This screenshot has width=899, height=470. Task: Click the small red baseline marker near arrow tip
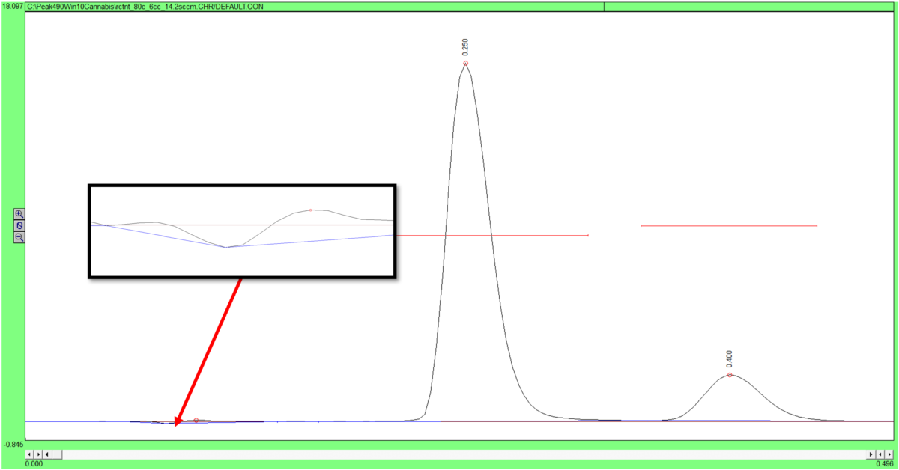(x=196, y=421)
